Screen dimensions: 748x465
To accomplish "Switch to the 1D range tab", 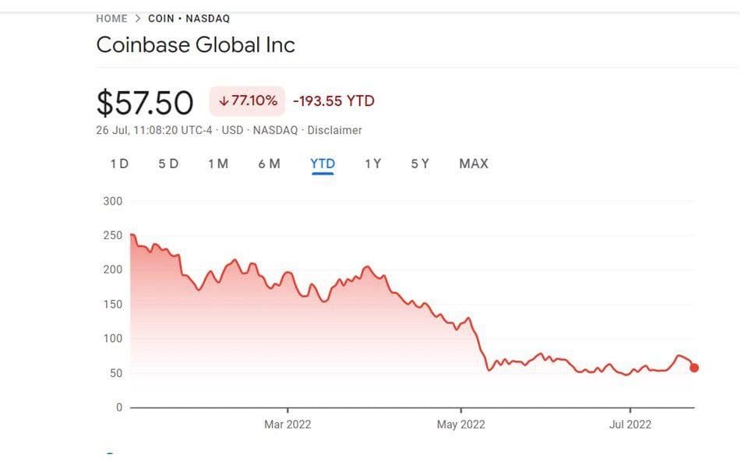I will click(119, 164).
